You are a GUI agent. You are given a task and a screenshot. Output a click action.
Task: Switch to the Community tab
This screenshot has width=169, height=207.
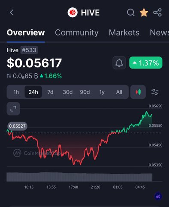pos(77,33)
